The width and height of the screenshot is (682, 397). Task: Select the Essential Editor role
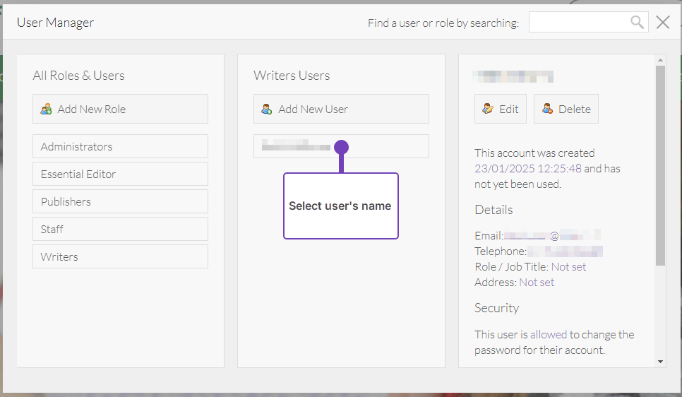(x=120, y=174)
